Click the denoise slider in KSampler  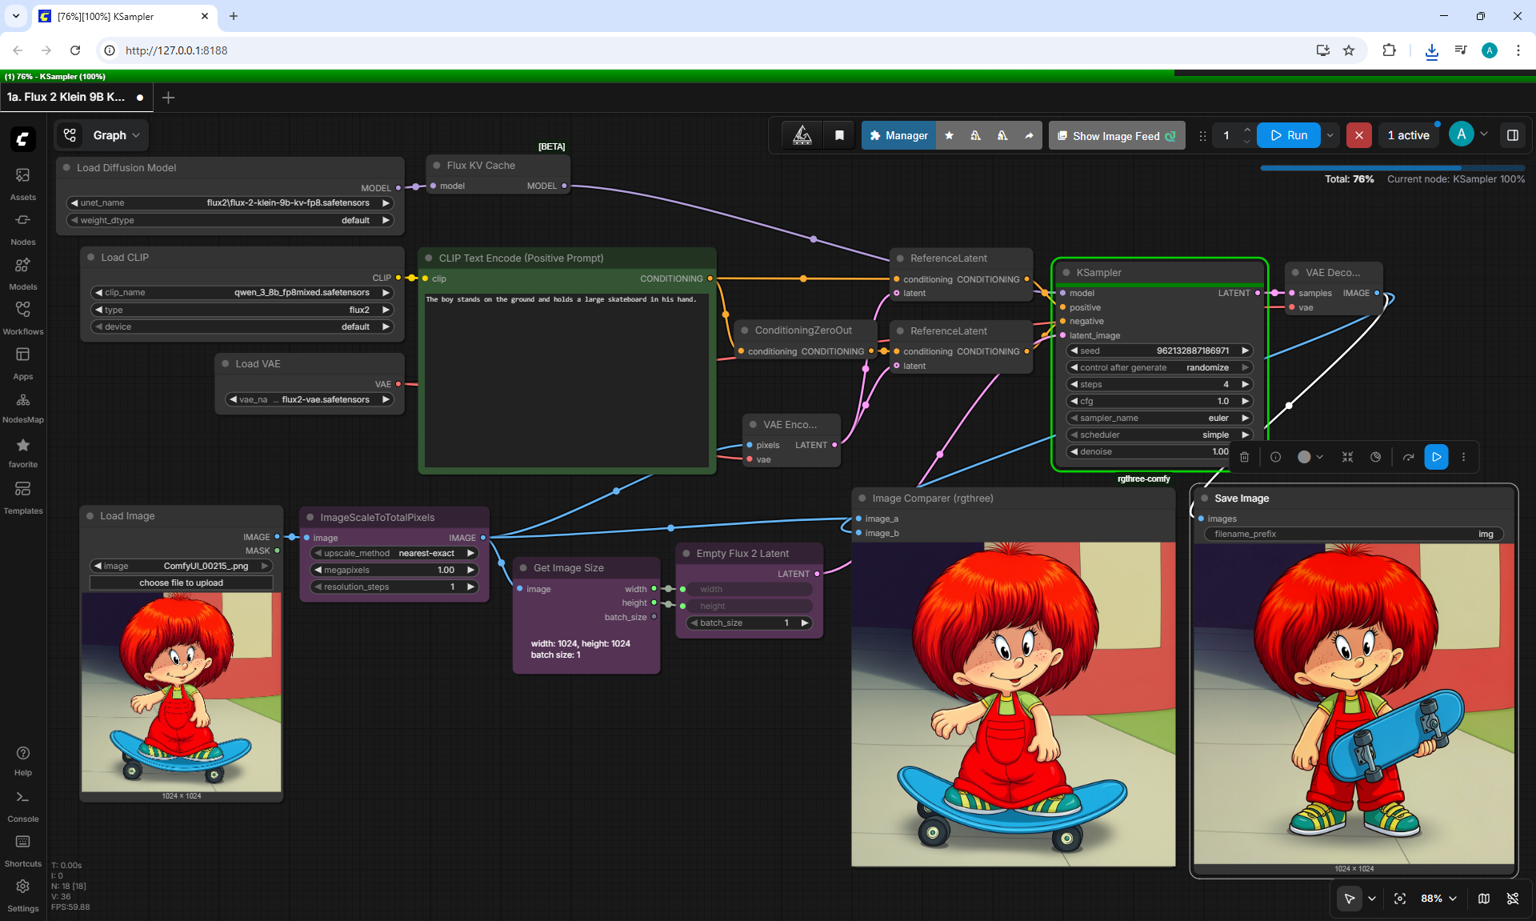(1160, 451)
